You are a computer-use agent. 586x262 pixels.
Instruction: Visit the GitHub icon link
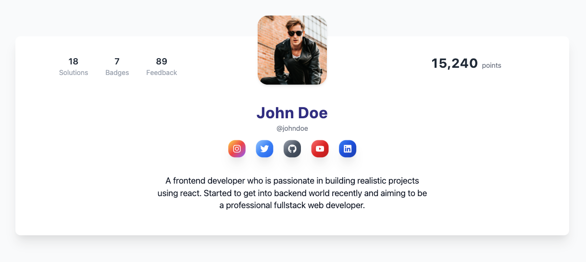[292, 149]
